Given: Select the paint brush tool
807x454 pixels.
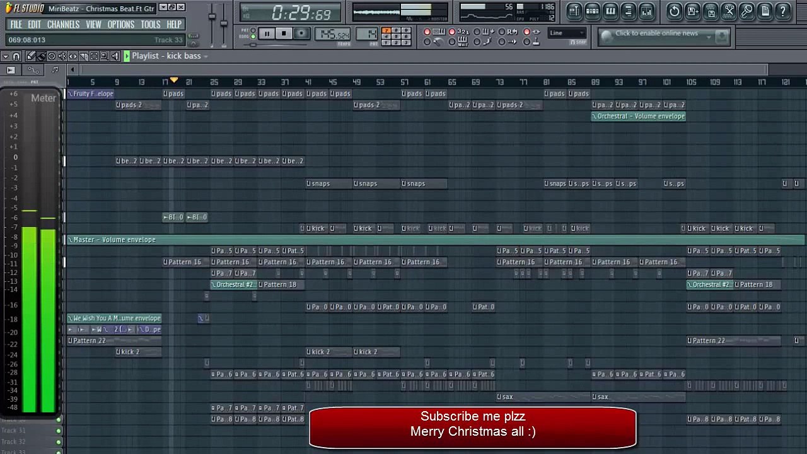Looking at the screenshot, I should coord(41,56).
